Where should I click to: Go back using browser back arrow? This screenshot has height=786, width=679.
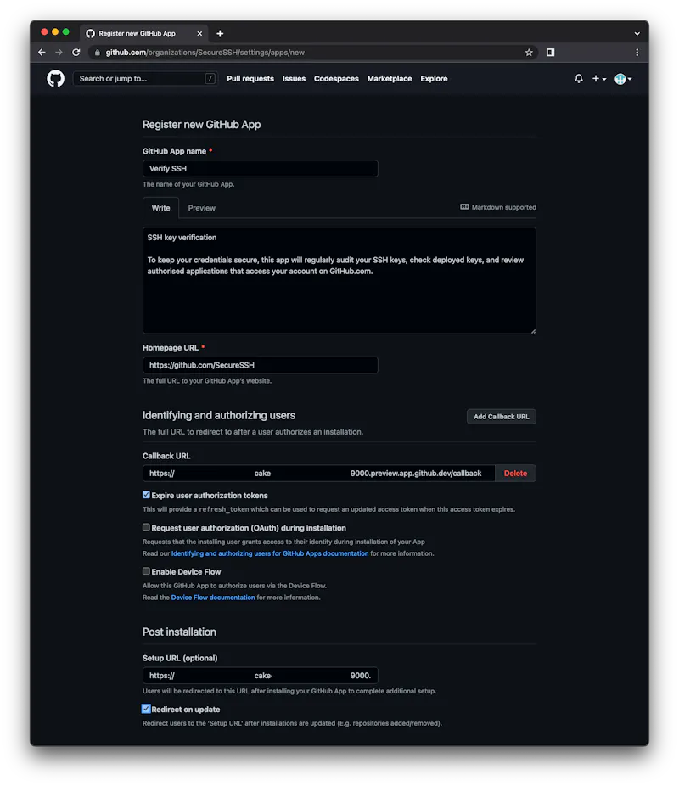pyautogui.click(x=42, y=52)
